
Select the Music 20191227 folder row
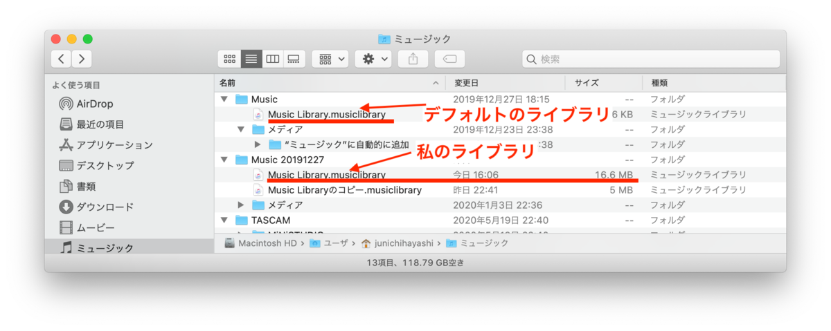coord(500,160)
